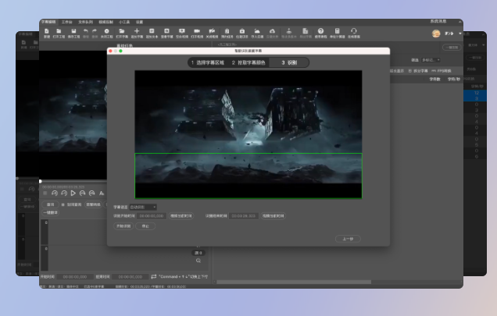Open the track selector dropdown in the right panel
This screenshot has height=316, width=497.
[x=432, y=59]
